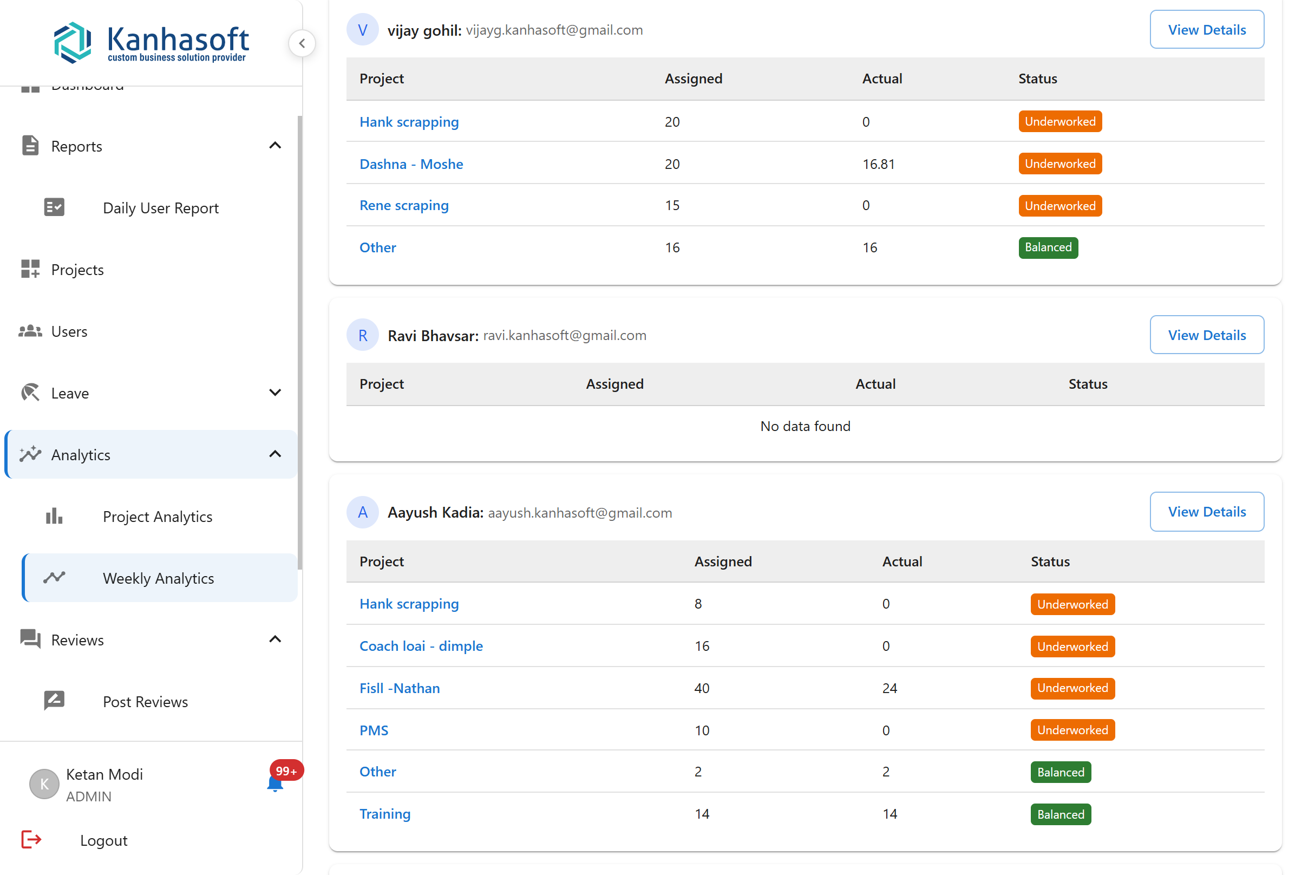
Task: Expand the Leave menu chevron
Action: click(275, 393)
